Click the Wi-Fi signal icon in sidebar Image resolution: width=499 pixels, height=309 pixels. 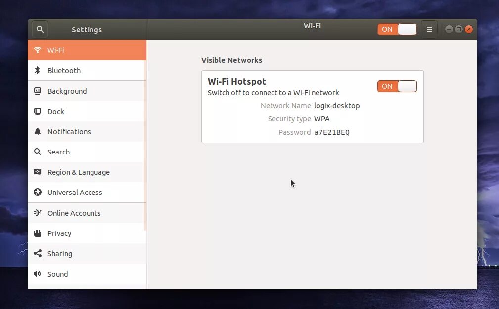click(x=38, y=50)
